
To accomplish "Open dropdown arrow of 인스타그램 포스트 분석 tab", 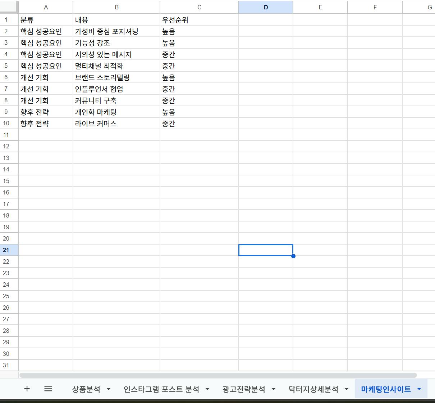I will click(x=207, y=389).
